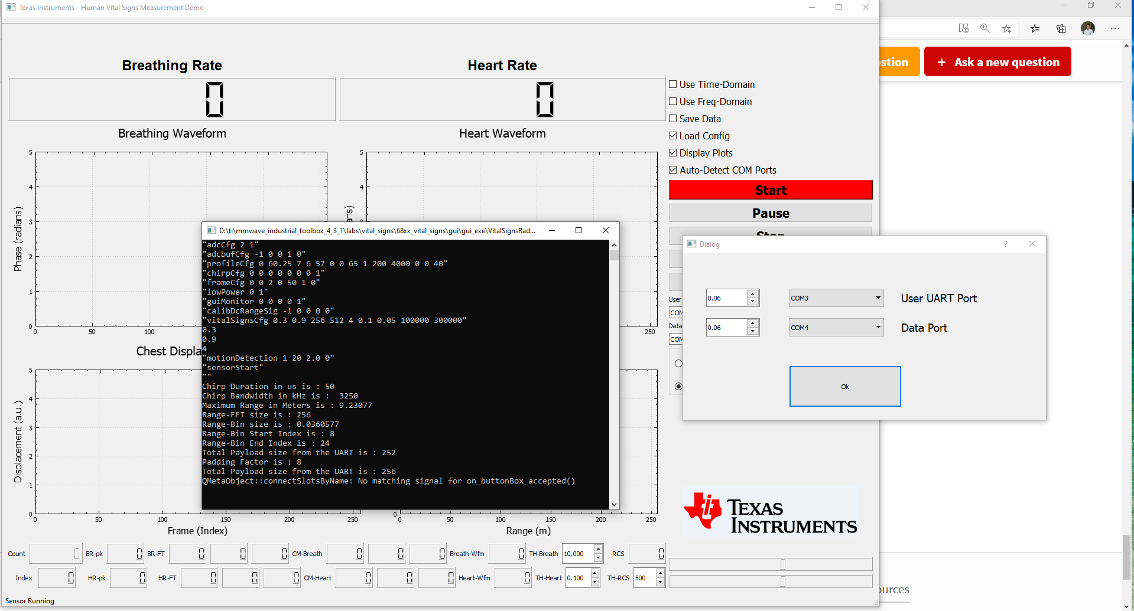This screenshot has width=1134, height=611.
Task: Click the Dialog help question mark
Action: point(1006,244)
